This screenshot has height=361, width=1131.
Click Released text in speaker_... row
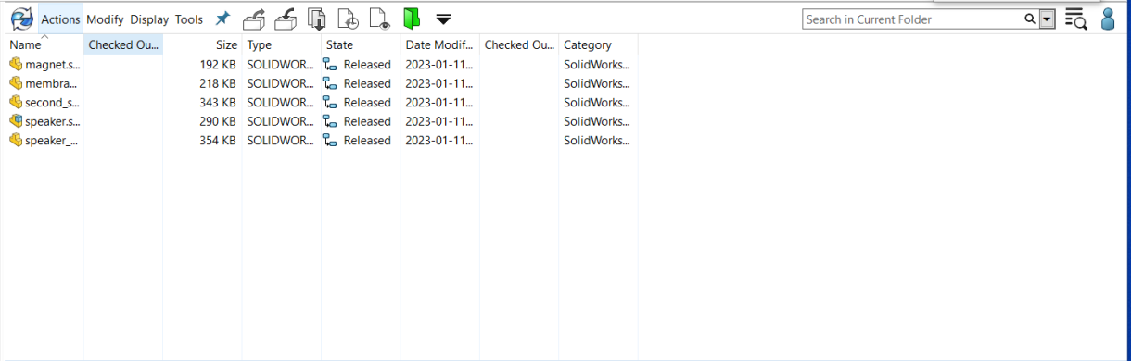click(x=367, y=141)
